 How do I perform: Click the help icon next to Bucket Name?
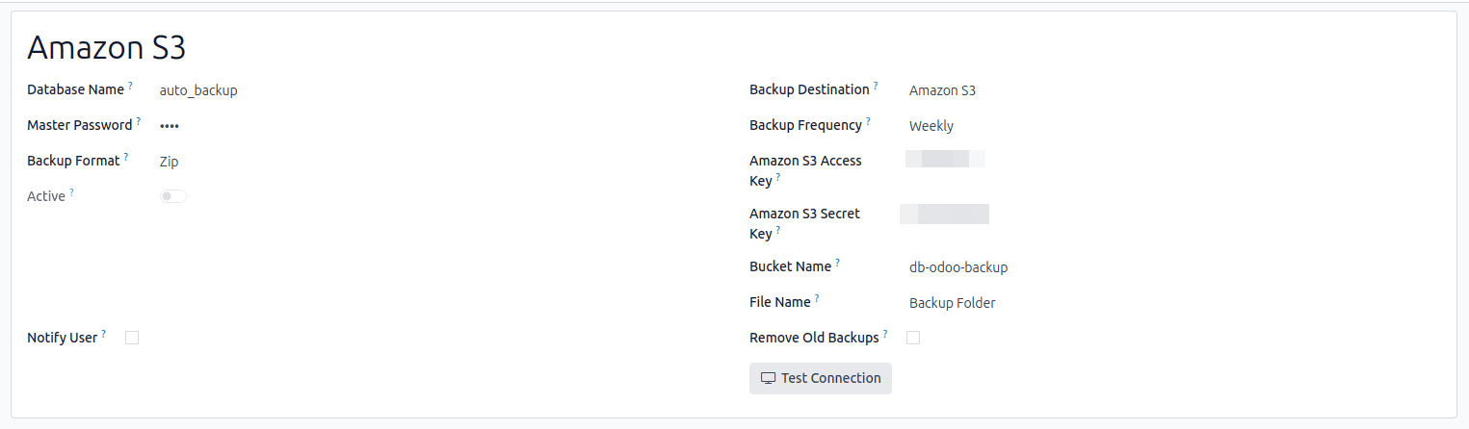838,264
